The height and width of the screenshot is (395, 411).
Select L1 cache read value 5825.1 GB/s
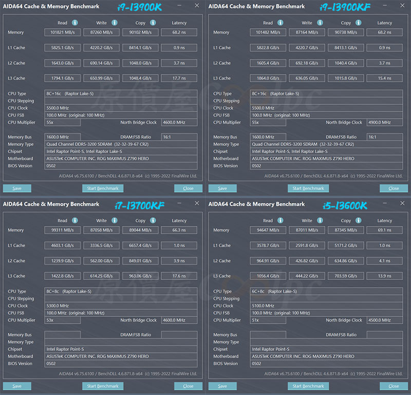click(62, 48)
